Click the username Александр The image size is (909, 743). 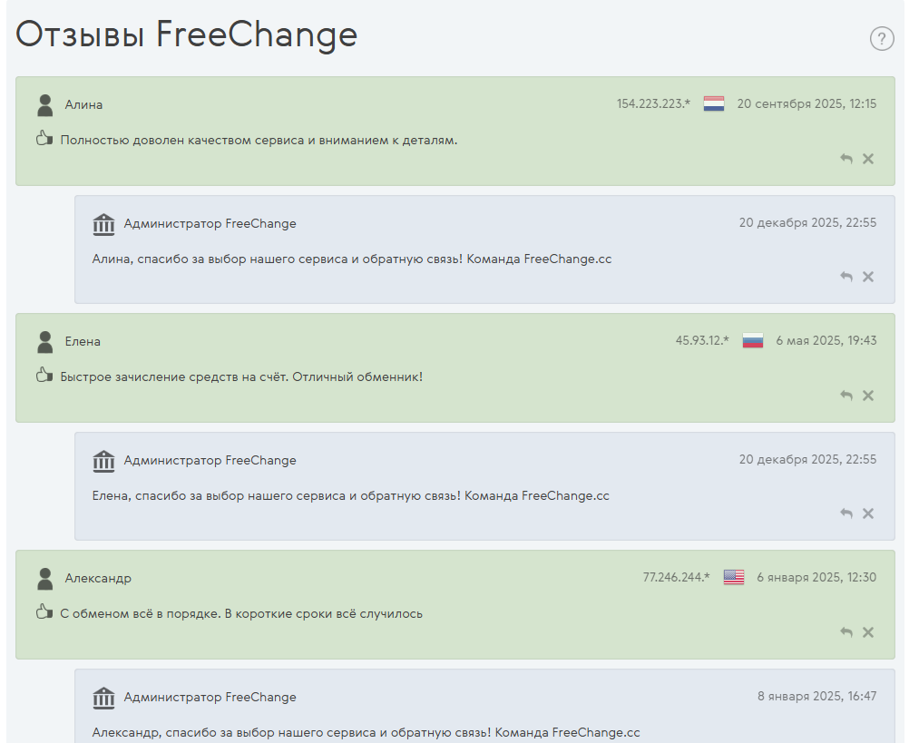tap(98, 579)
